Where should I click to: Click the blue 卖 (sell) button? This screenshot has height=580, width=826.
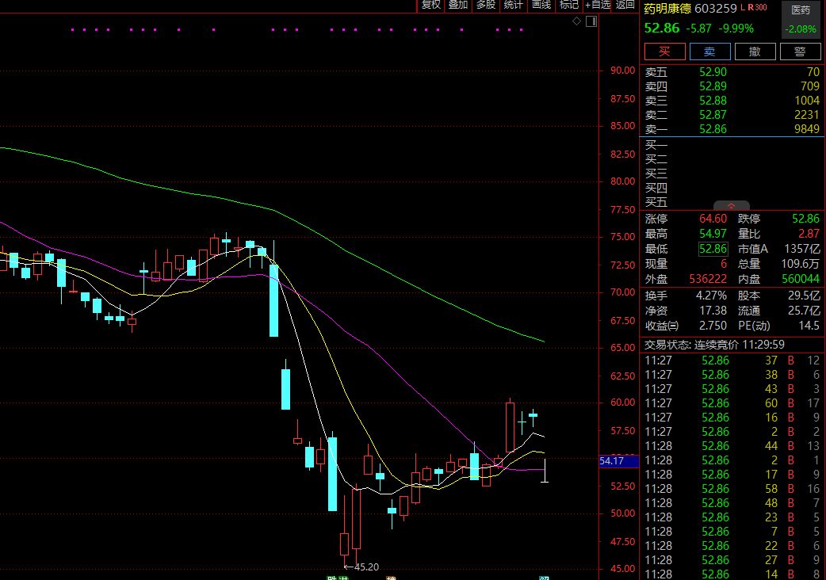pyautogui.click(x=709, y=52)
